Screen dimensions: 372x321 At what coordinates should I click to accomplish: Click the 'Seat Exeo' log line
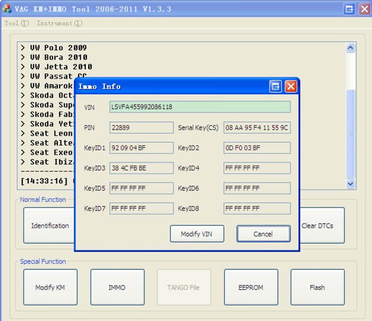(47, 153)
